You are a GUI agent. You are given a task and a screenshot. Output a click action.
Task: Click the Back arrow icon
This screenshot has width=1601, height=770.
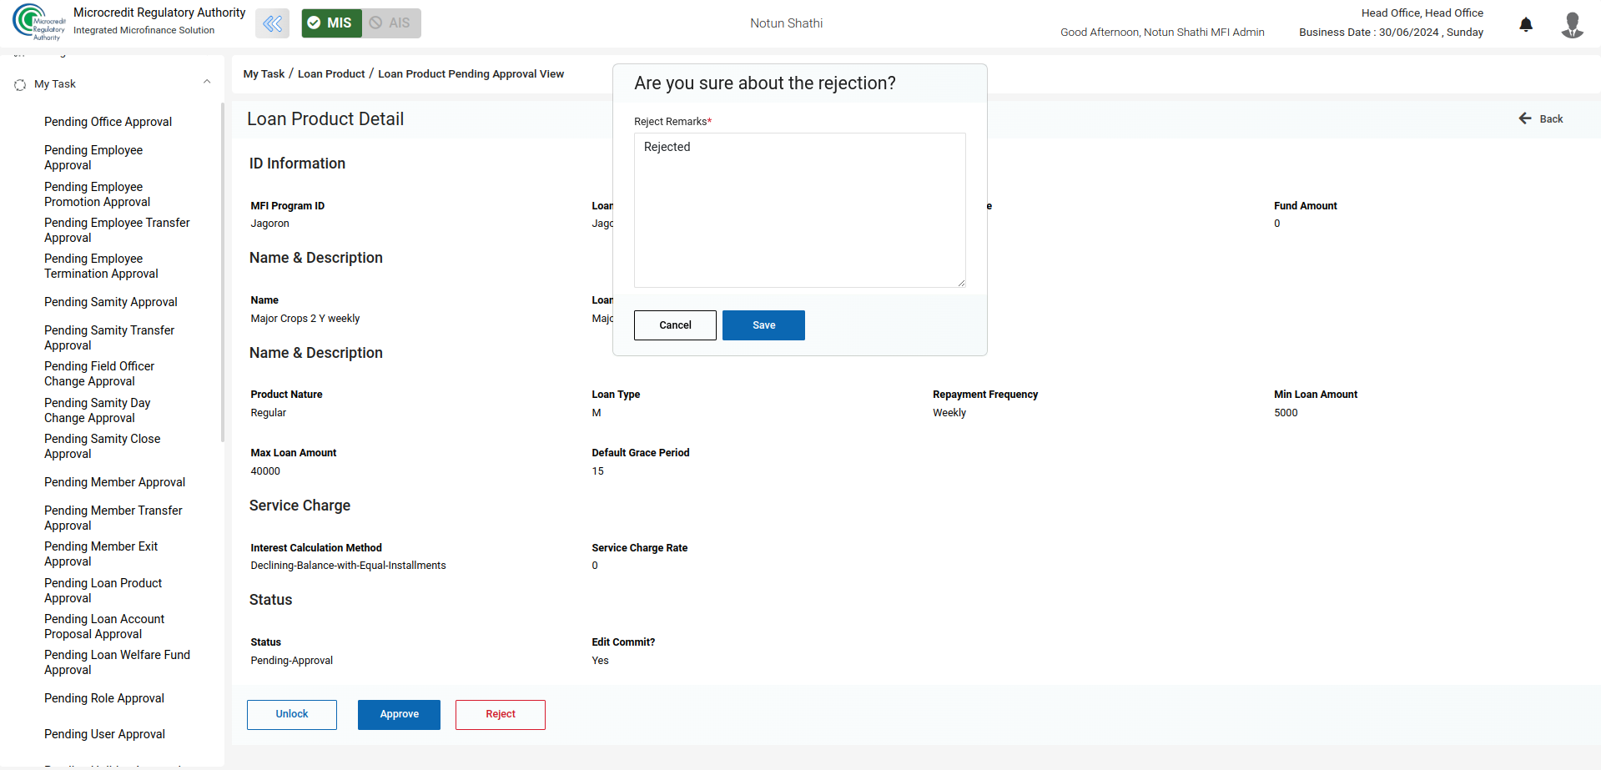click(x=1525, y=118)
